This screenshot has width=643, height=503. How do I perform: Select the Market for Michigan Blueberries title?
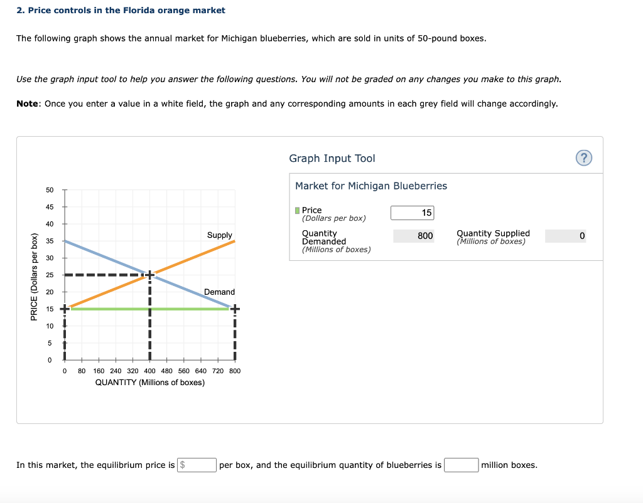click(371, 186)
